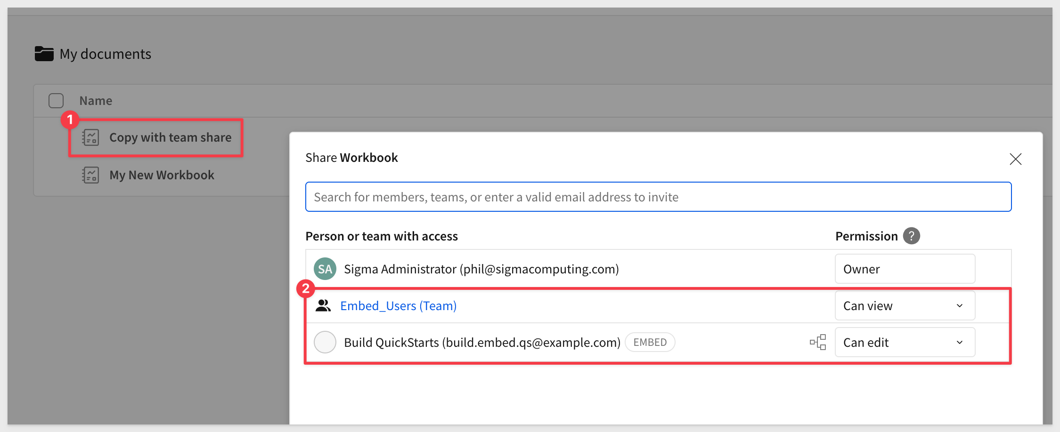Select the blank avatar for Build QuickStarts
This screenshot has width=1060, height=432.
click(325, 342)
